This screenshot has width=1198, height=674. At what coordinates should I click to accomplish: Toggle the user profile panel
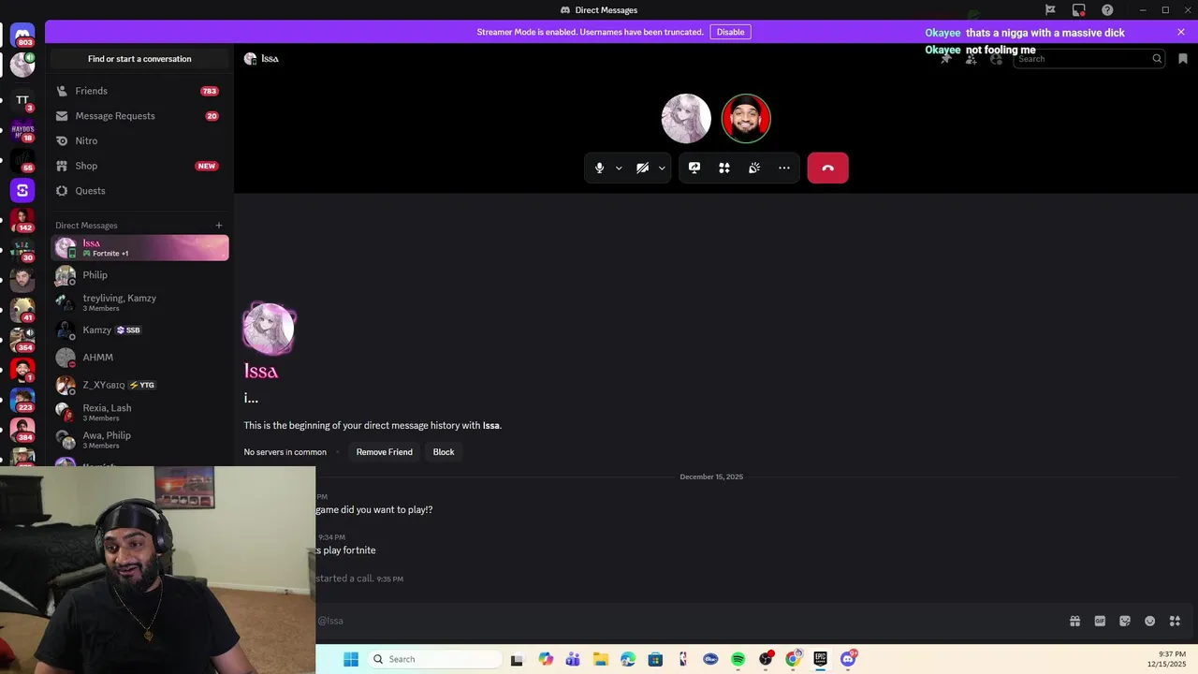(x=996, y=59)
